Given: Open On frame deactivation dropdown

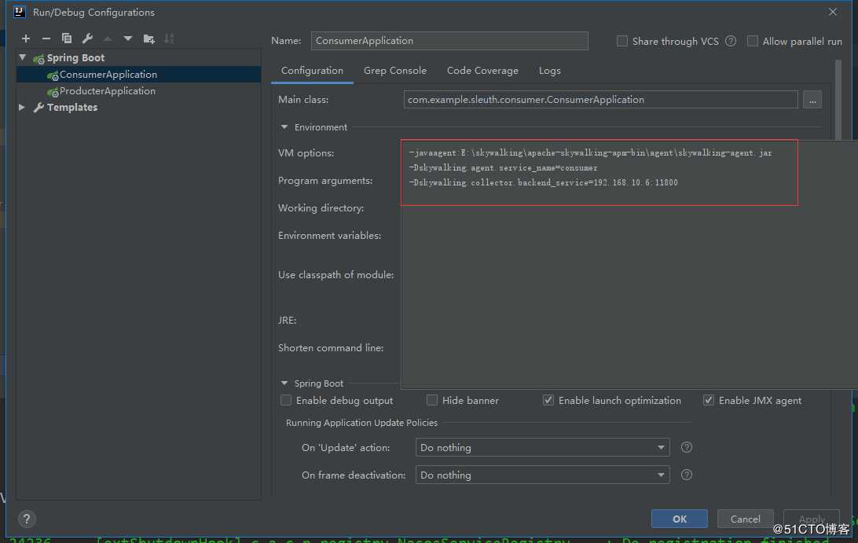Looking at the screenshot, I should click(x=542, y=475).
